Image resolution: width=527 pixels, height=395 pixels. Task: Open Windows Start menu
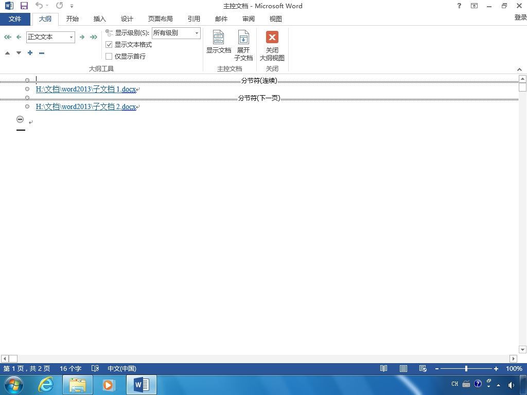tap(14, 385)
